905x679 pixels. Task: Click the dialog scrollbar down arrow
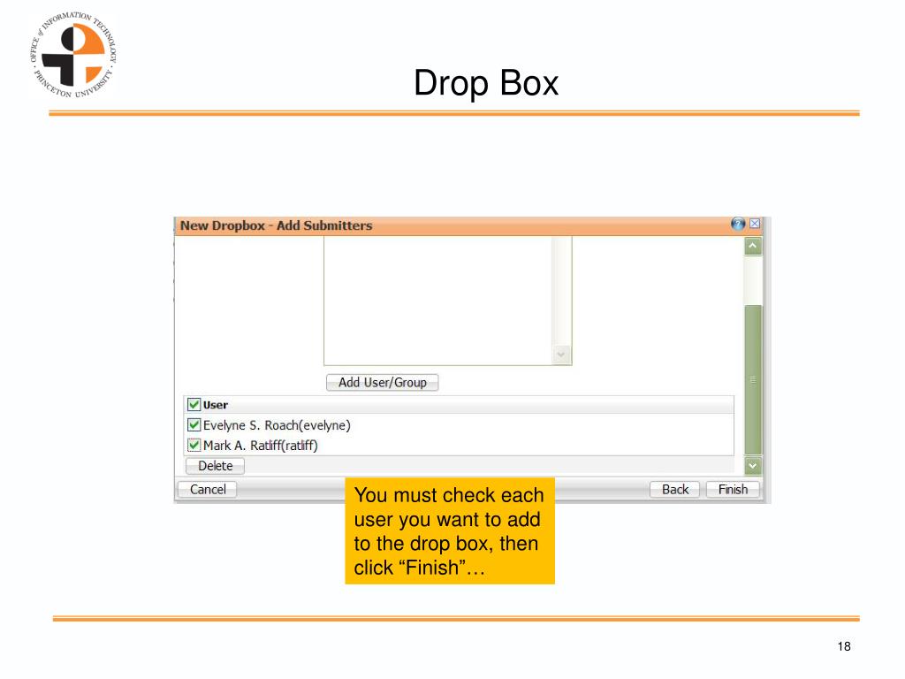(753, 465)
